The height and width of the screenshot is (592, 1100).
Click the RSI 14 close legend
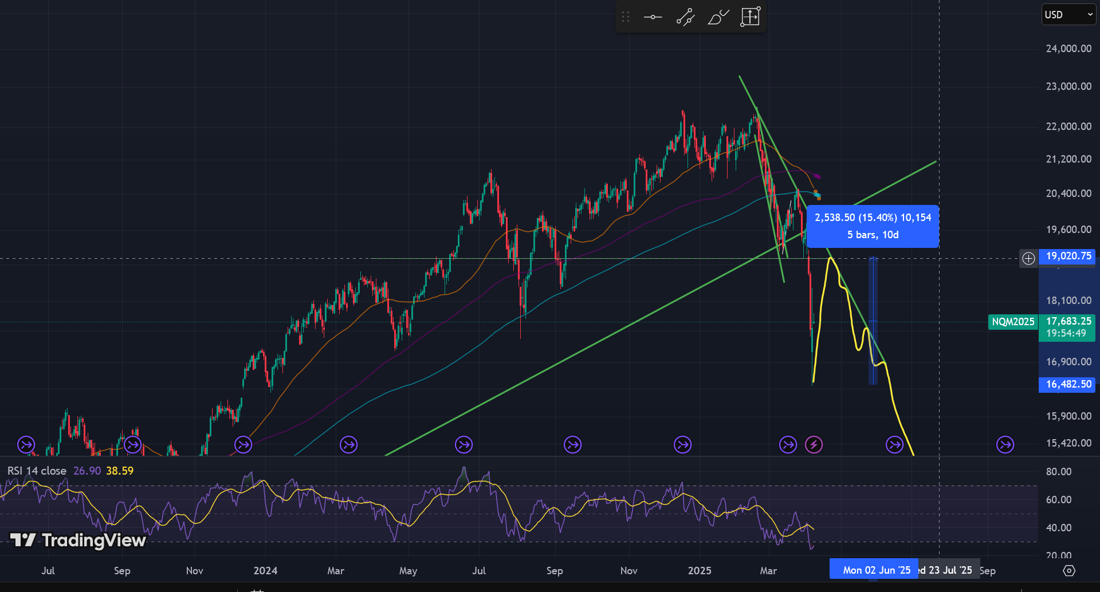(x=37, y=471)
